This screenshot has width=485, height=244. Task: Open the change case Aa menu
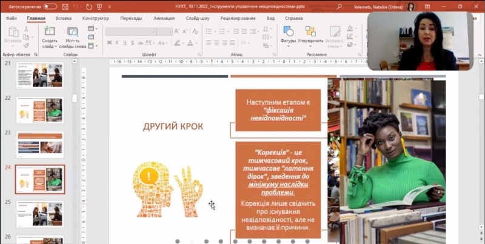[162, 43]
